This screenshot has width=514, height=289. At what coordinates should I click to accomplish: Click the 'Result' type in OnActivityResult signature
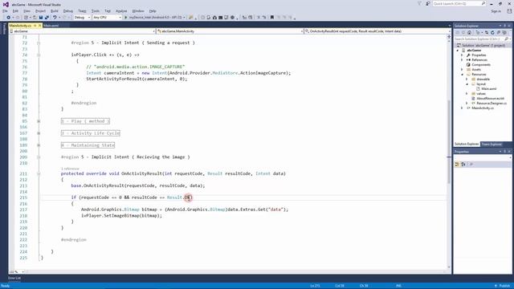click(x=214, y=173)
